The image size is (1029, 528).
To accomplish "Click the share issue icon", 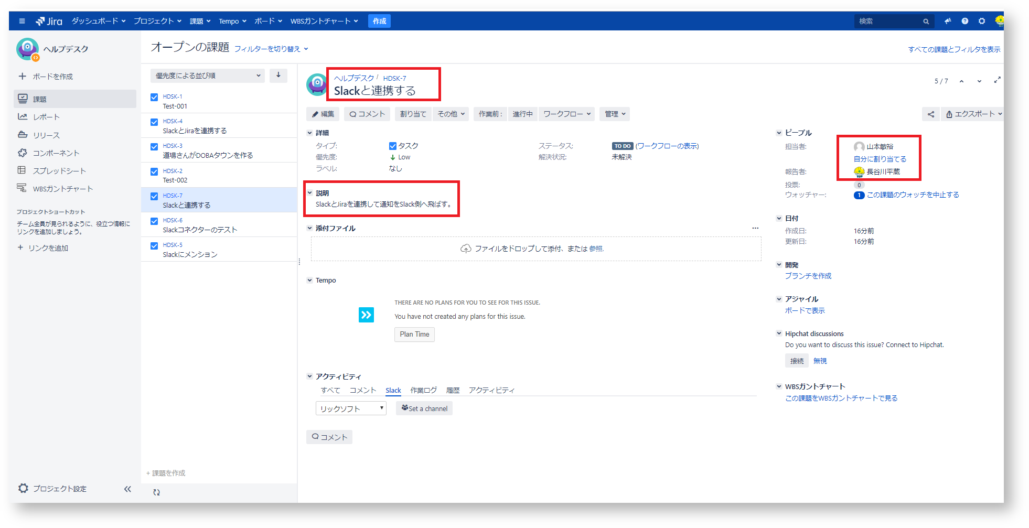I will (930, 114).
